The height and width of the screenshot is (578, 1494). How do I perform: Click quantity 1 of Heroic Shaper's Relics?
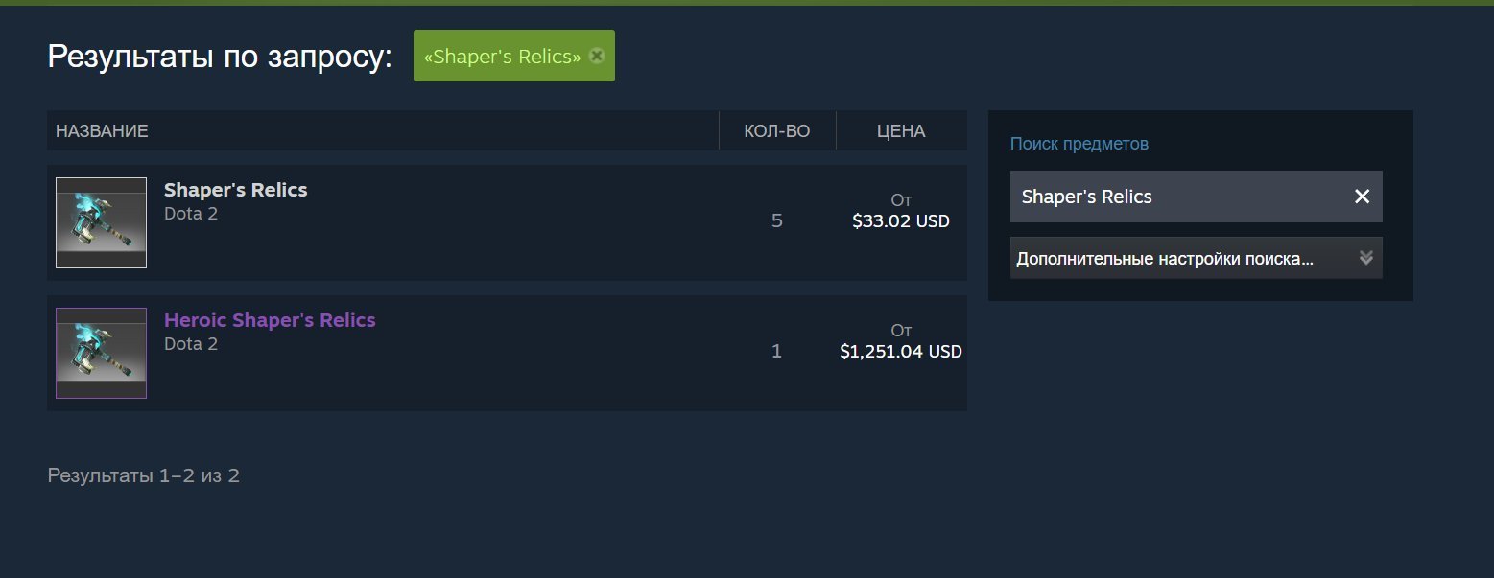(776, 352)
